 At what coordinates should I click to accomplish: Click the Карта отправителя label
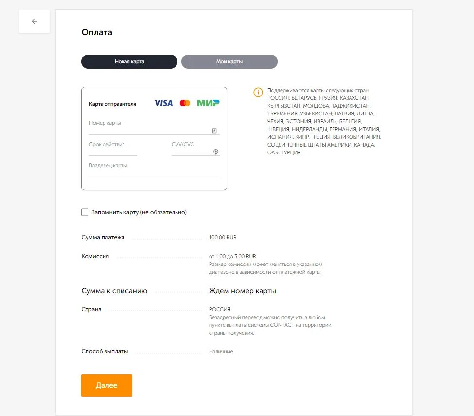112,104
